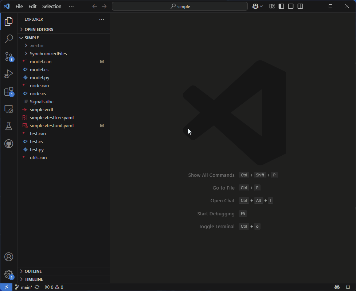Click the Copilot status bar icon
Viewport: 356px width, 291px height.
pyautogui.click(x=337, y=287)
